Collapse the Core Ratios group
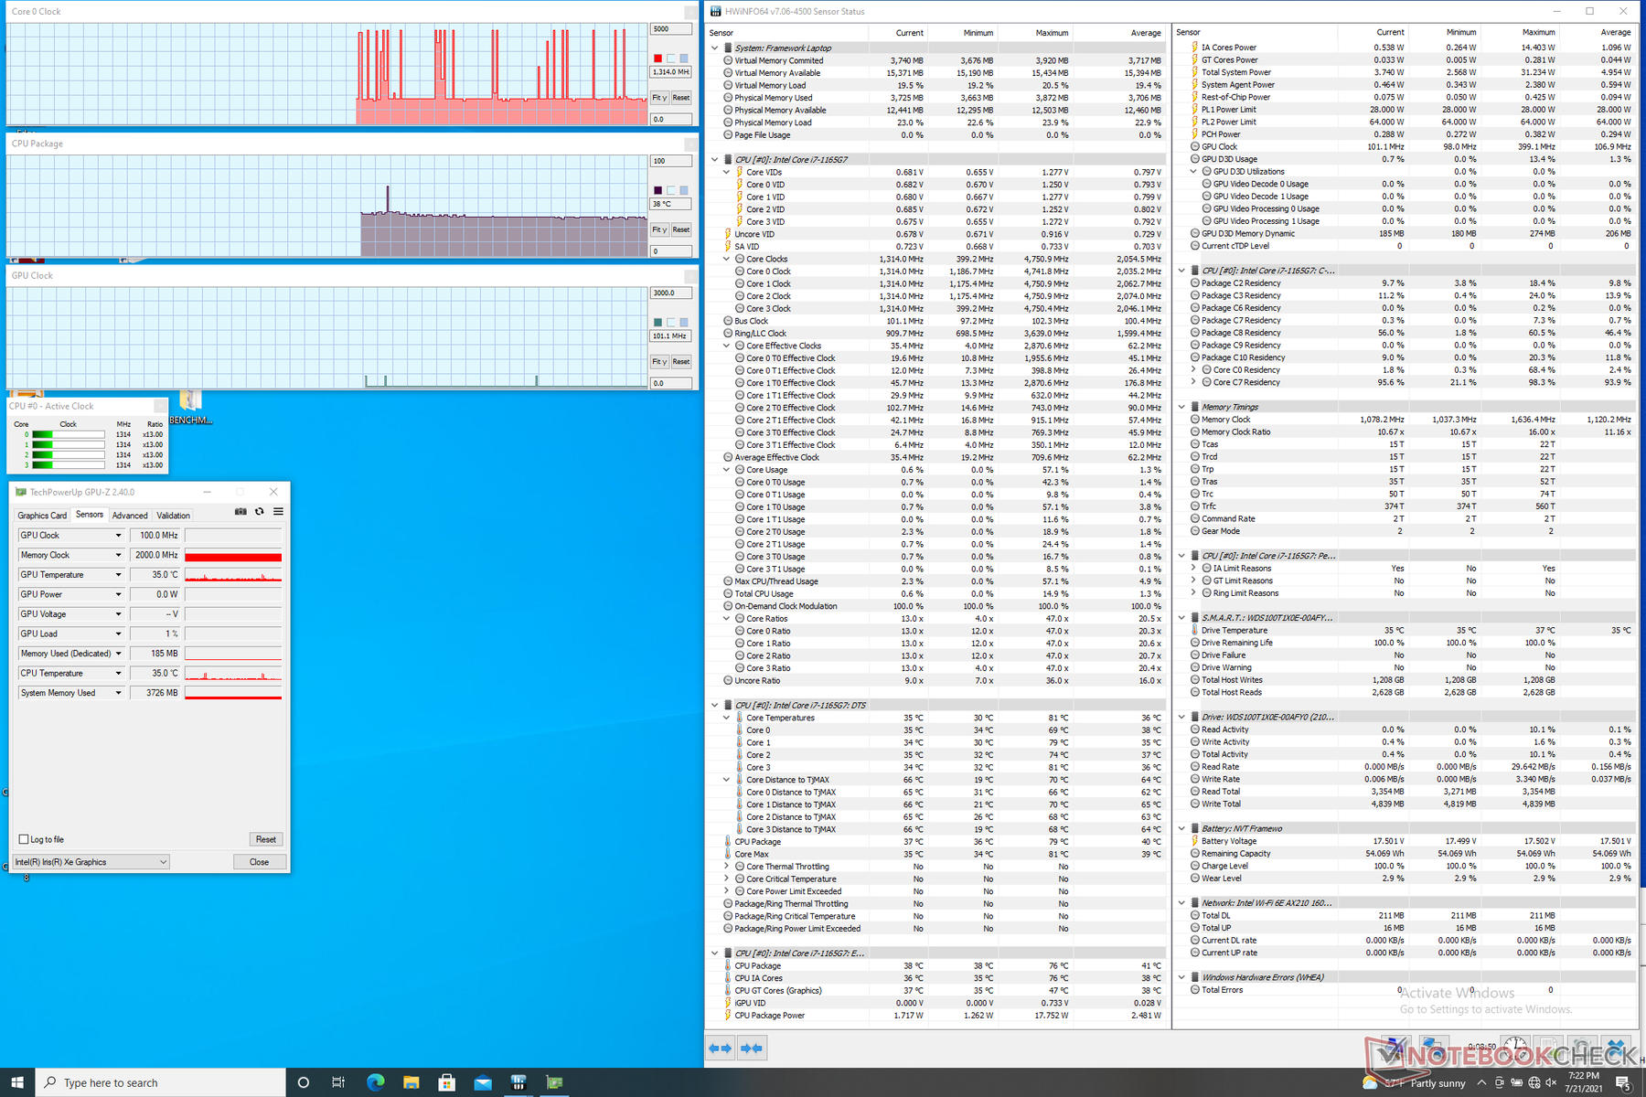Screen dimensions: 1646x1097 click(x=727, y=619)
